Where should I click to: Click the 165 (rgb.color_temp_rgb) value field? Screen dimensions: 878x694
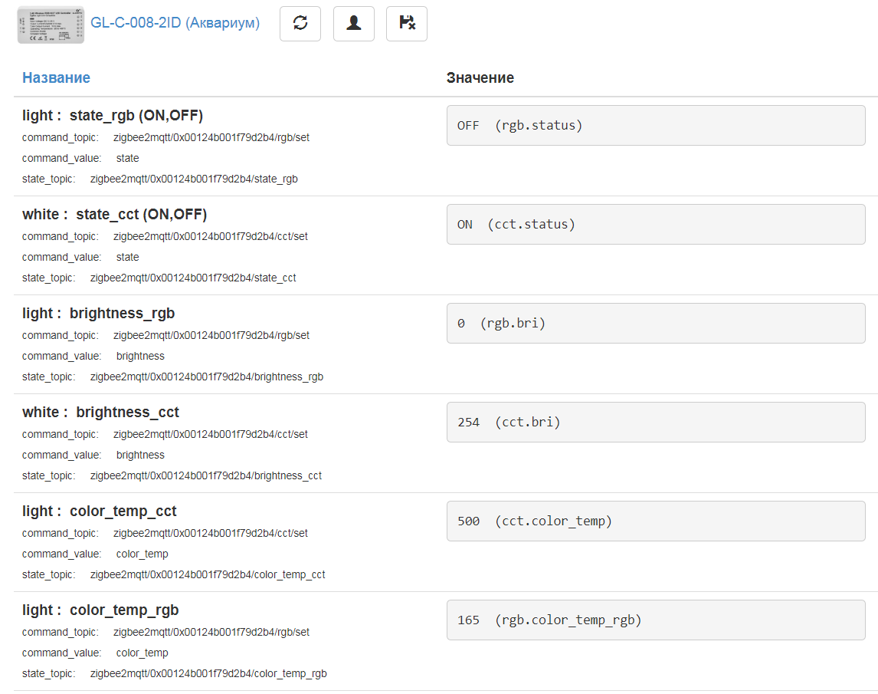[655, 620]
